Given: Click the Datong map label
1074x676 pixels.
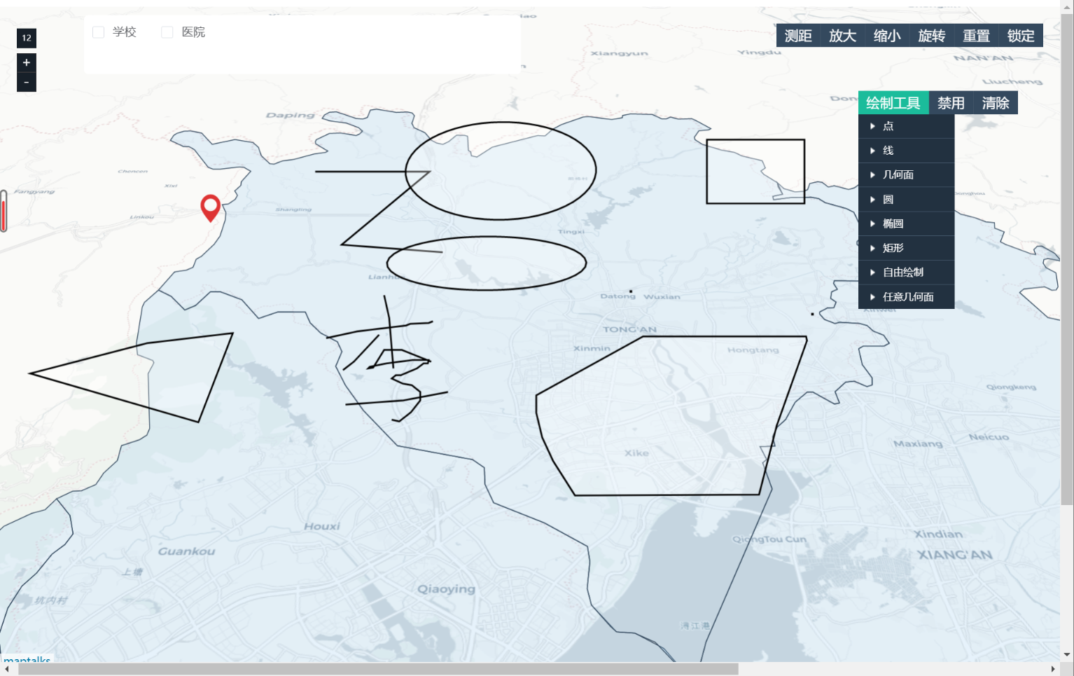Looking at the screenshot, I should pos(618,296).
